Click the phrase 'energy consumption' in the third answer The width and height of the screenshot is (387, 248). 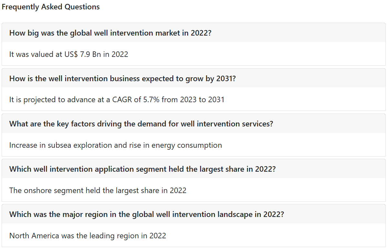187,145
